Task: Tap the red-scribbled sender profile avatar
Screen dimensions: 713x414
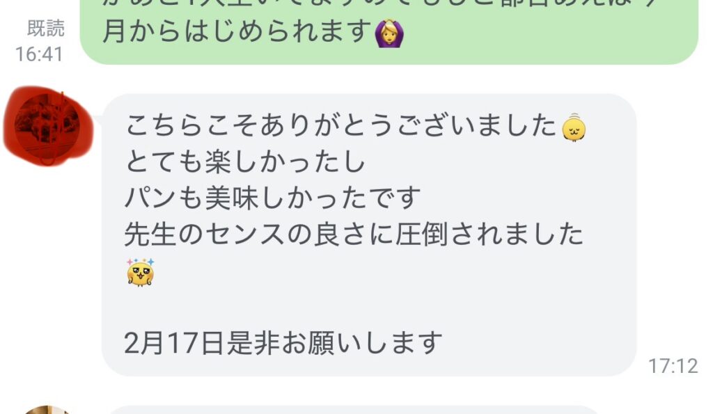Action: [48, 125]
